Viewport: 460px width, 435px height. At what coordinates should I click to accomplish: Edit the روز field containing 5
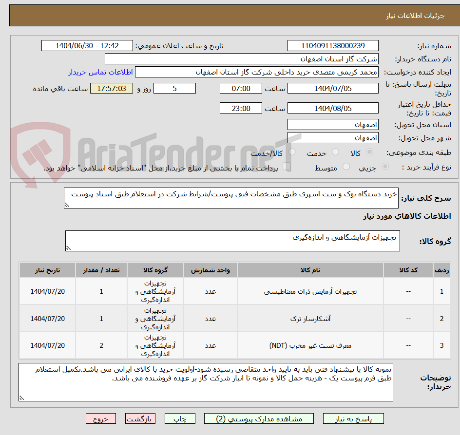click(174, 88)
